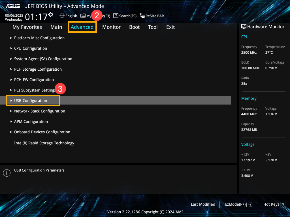
Task: Expand USB Configuration arrow
Action: click(11, 101)
